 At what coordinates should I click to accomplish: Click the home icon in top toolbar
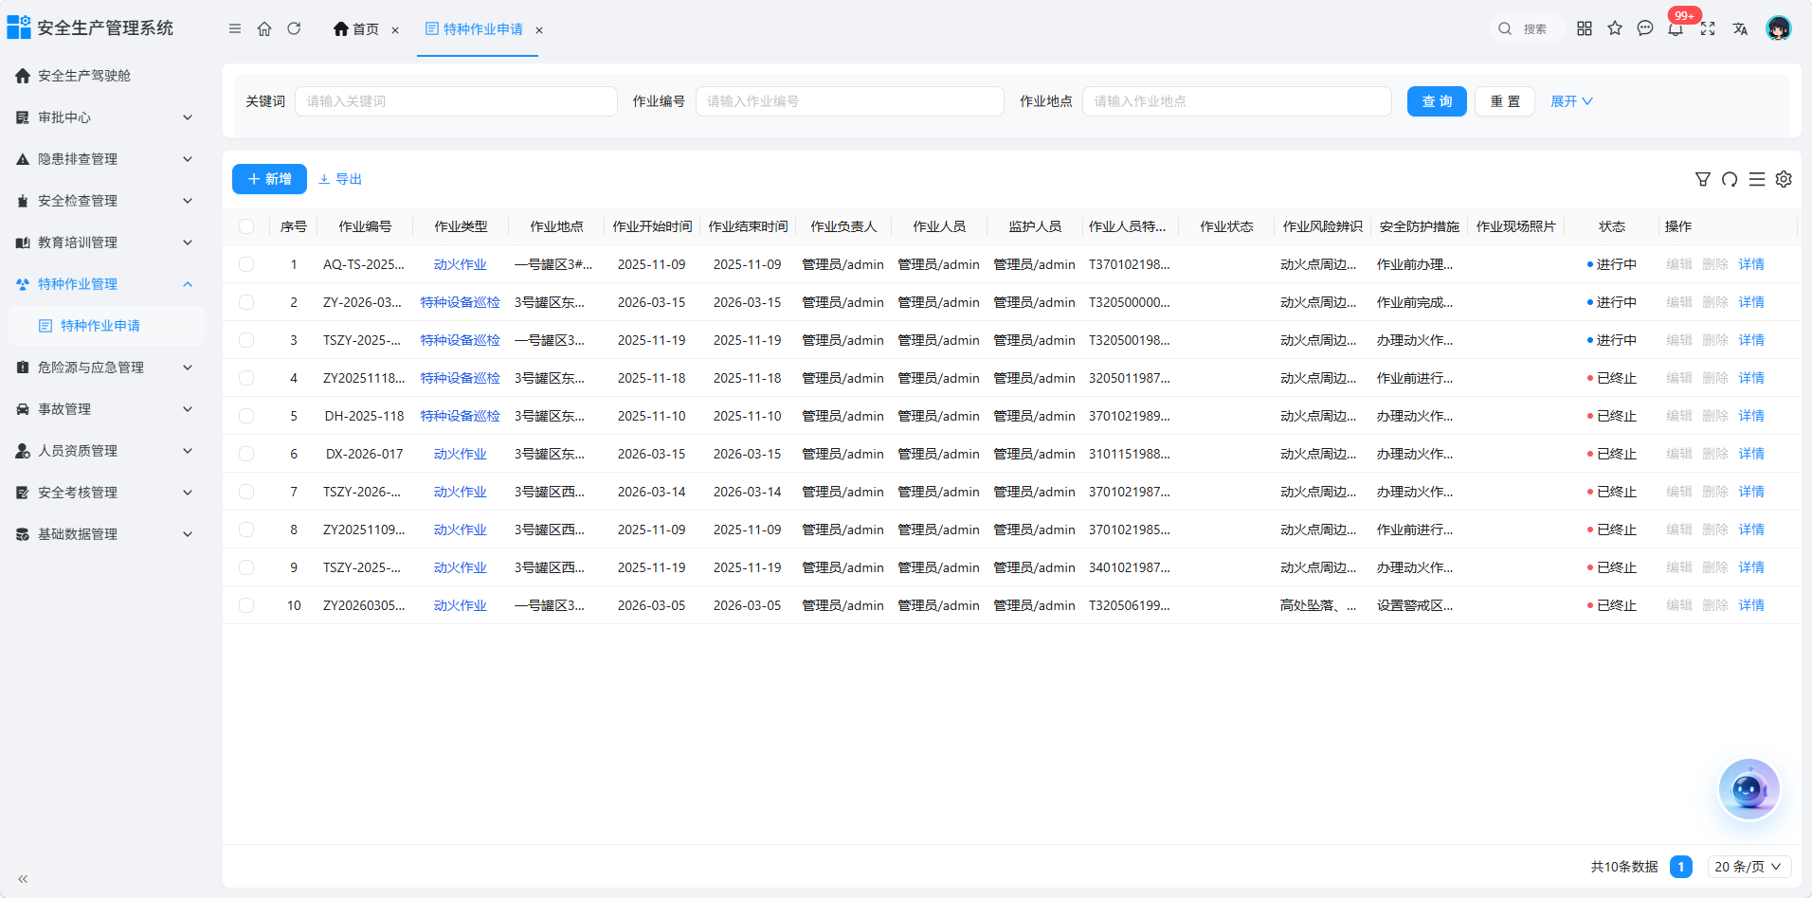(264, 28)
